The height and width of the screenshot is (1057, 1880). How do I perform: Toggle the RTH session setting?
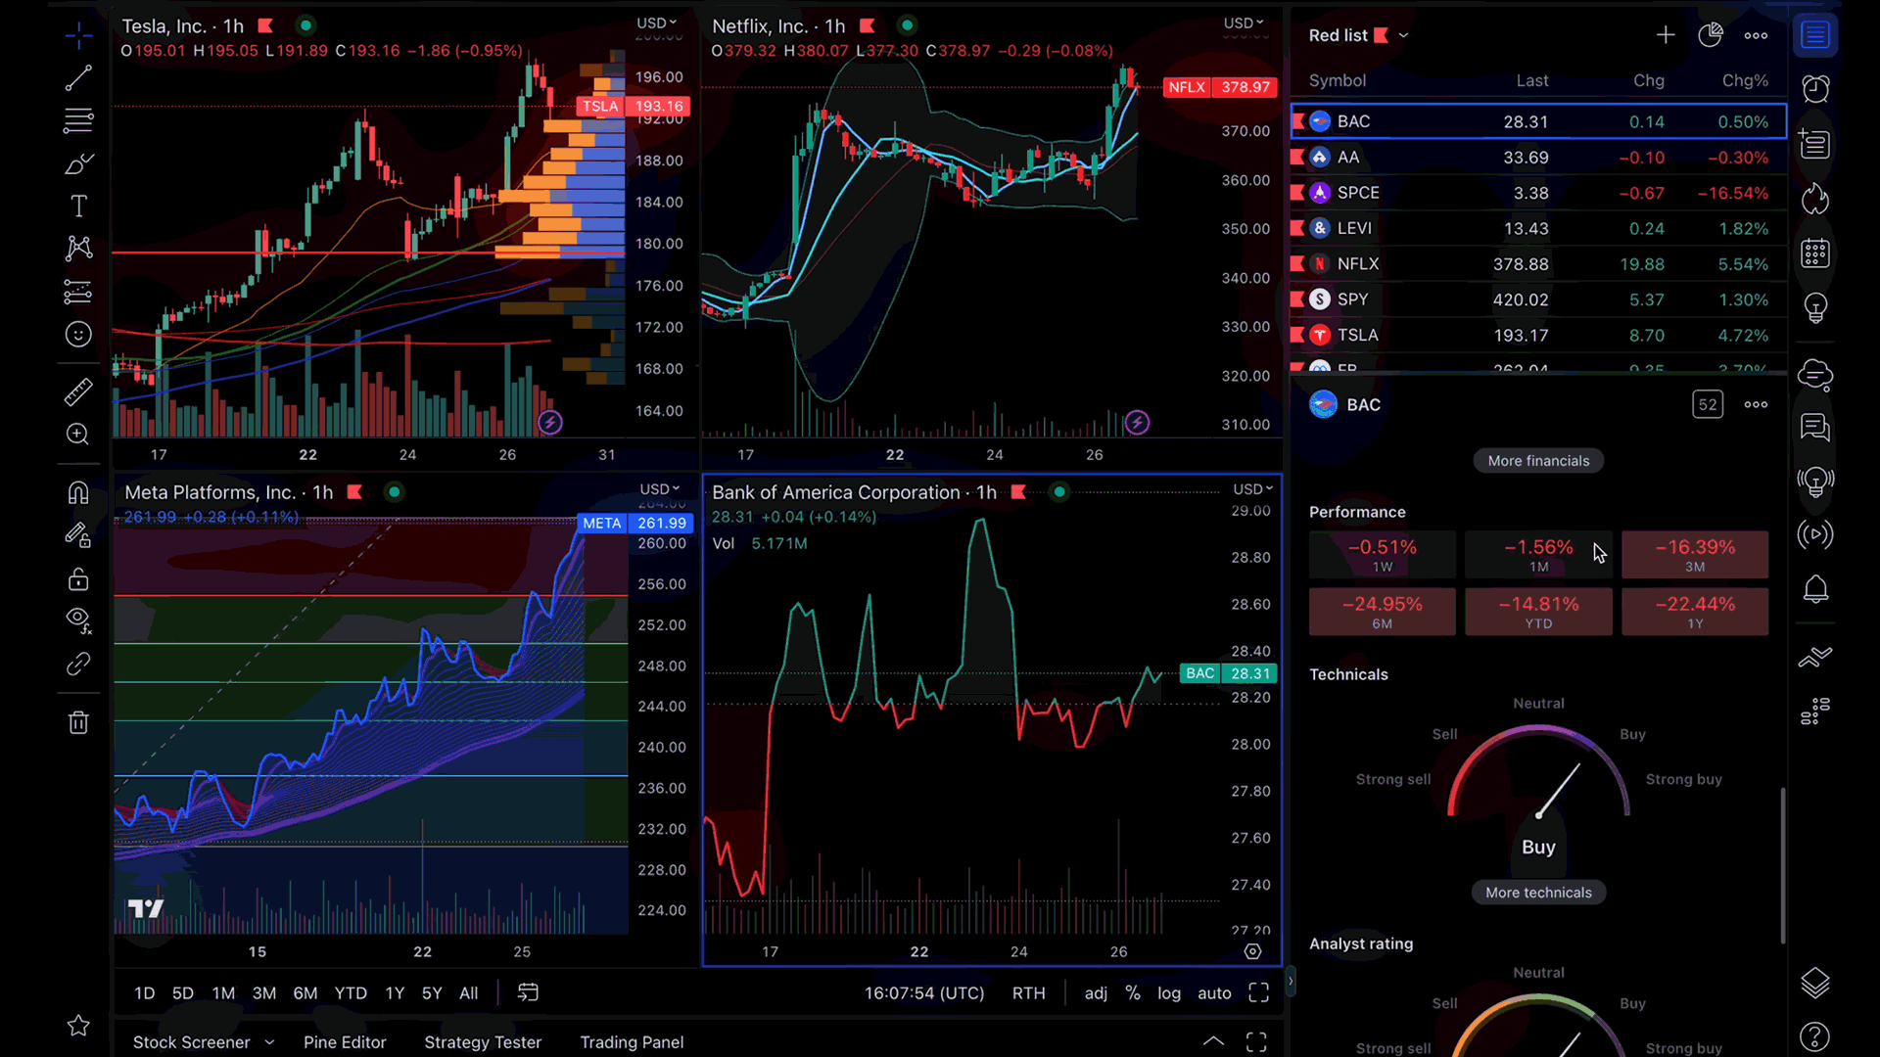click(x=1028, y=993)
